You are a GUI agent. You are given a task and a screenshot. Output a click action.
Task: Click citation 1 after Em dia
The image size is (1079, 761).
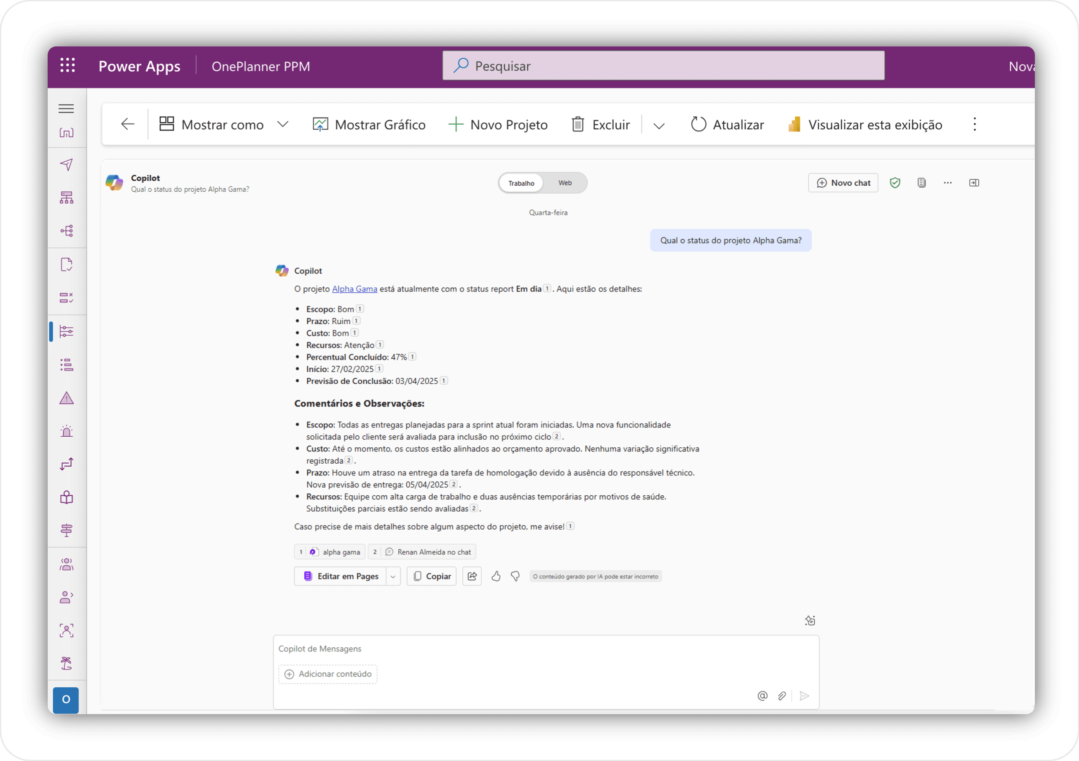[x=547, y=288]
